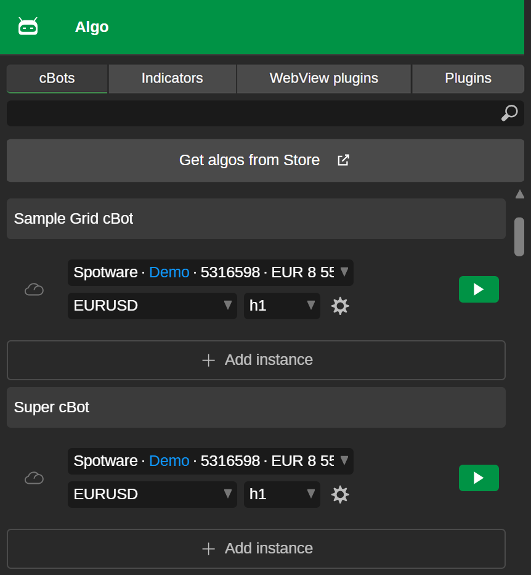Click cloud icon for Sample Grid cBot
The image size is (531, 575).
click(x=34, y=290)
